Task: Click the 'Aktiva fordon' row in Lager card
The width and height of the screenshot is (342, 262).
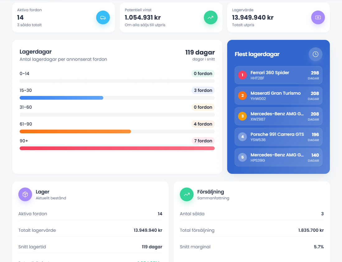Action: click(x=90, y=214)
